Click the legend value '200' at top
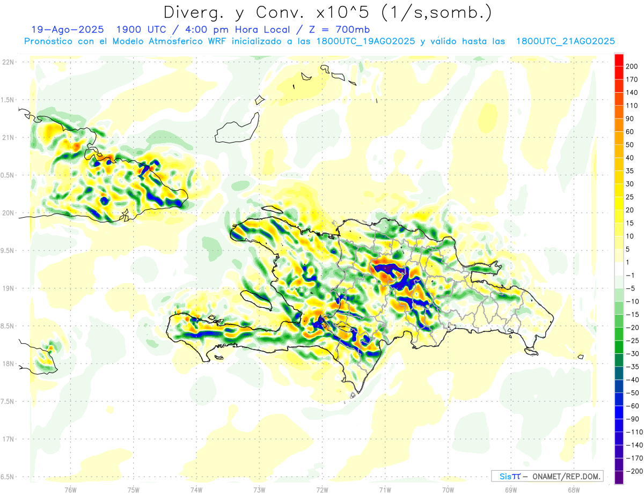This screenshot has width=644, height=497. [x=632, y=66]
